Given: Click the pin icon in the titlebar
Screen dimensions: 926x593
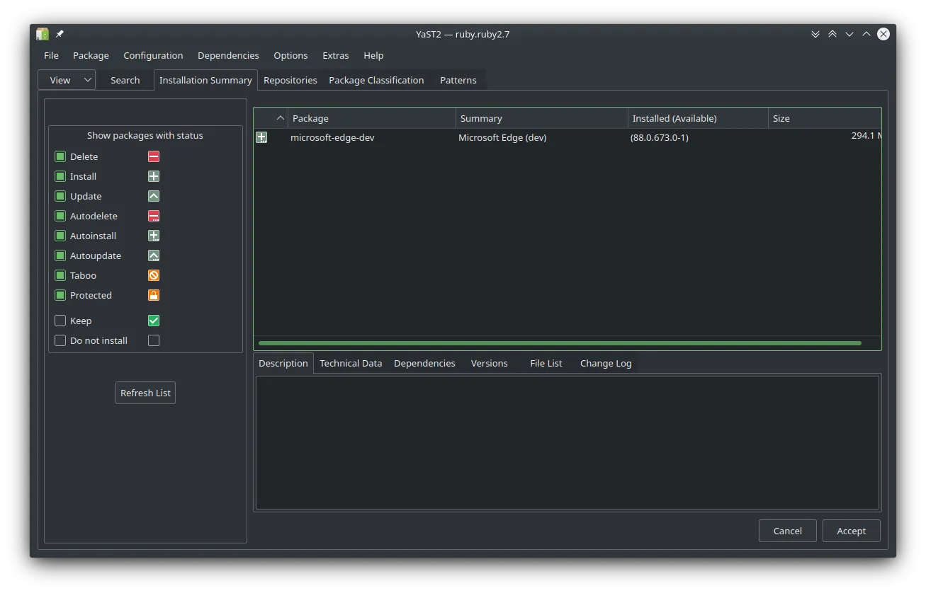Looking at the screenshot, I should pyautogui.click(x=60, y=33).
